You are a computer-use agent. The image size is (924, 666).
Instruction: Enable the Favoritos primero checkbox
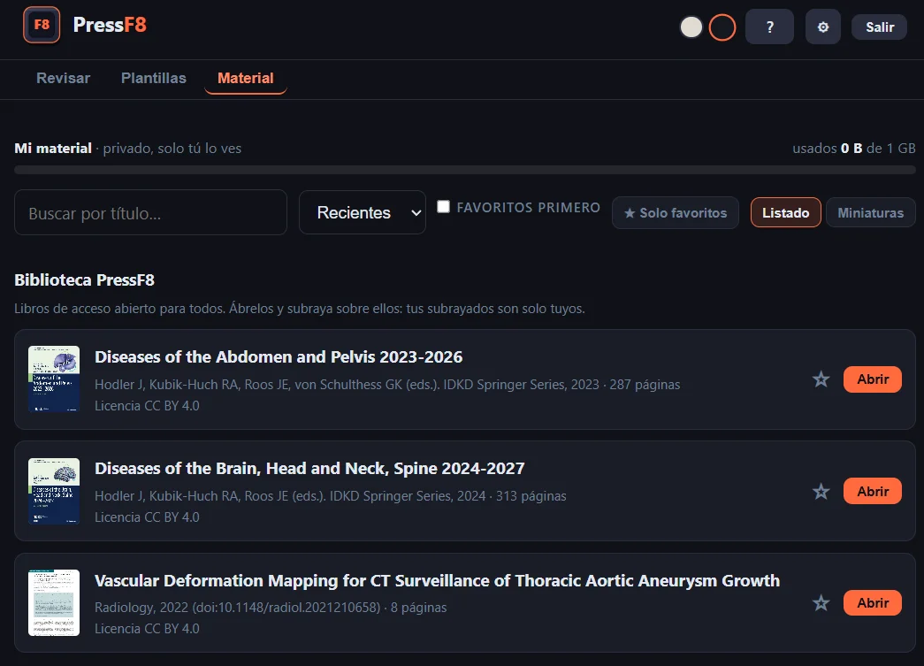443,206
